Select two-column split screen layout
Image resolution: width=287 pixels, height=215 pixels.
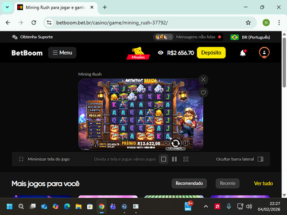tap(174, 159)
